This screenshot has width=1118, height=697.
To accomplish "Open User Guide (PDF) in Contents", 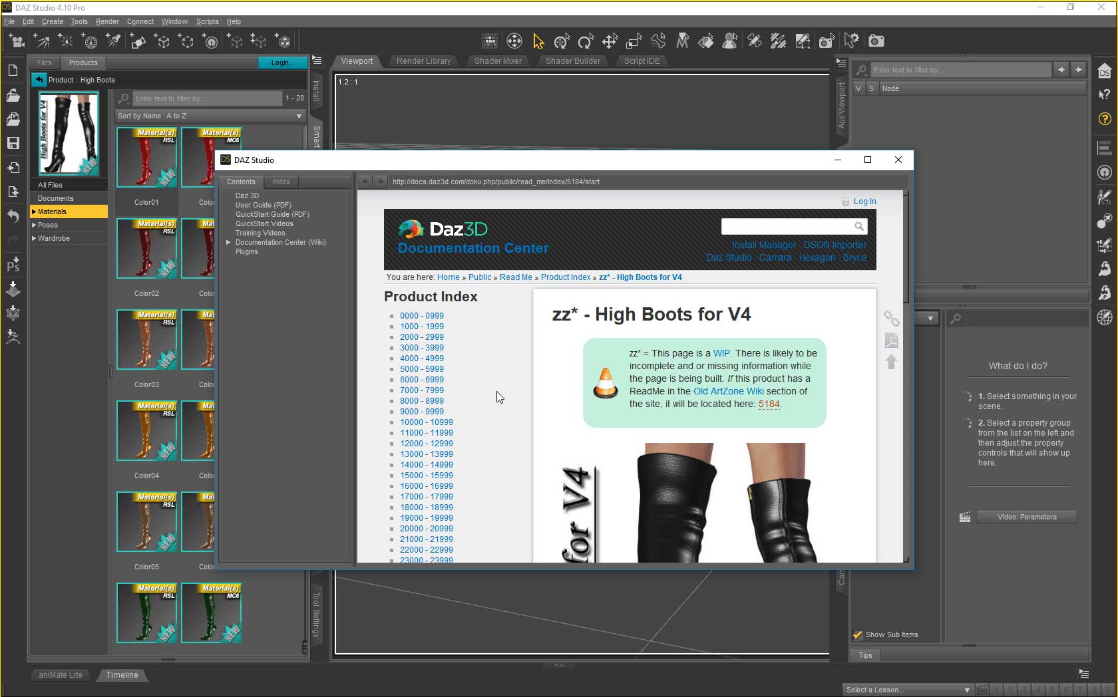I will [263, 205].
